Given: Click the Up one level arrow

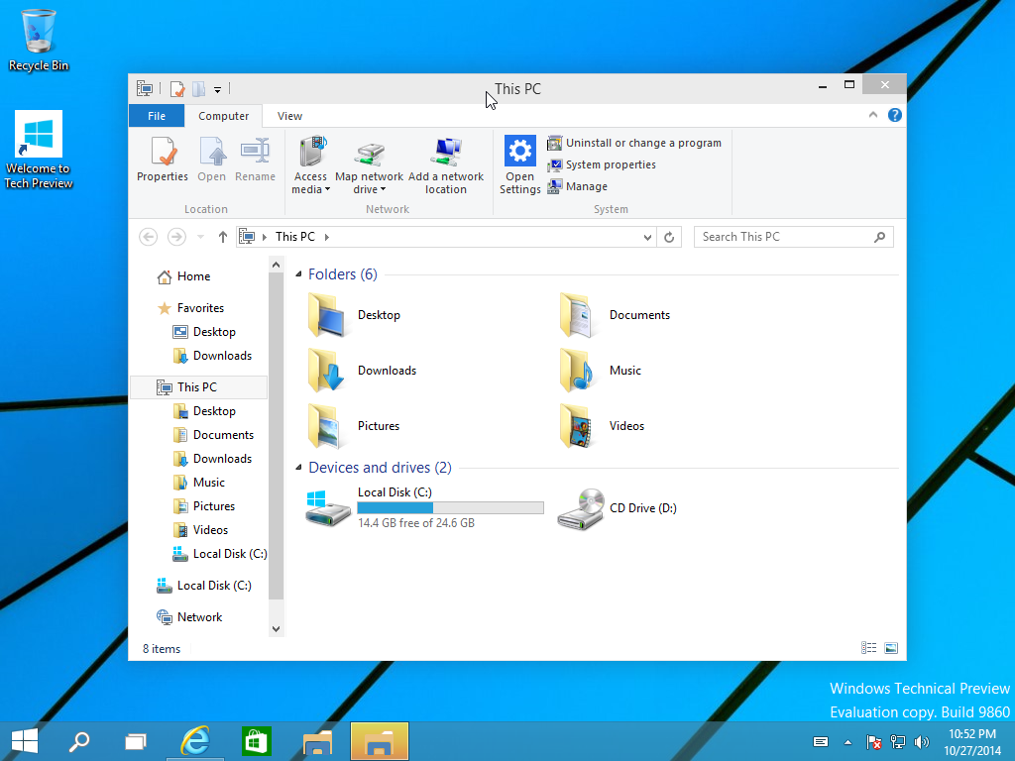Looking at the screenshot, I should click(x=223, y=237).
